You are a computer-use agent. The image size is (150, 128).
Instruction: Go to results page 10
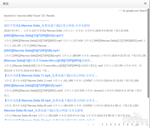137,124
